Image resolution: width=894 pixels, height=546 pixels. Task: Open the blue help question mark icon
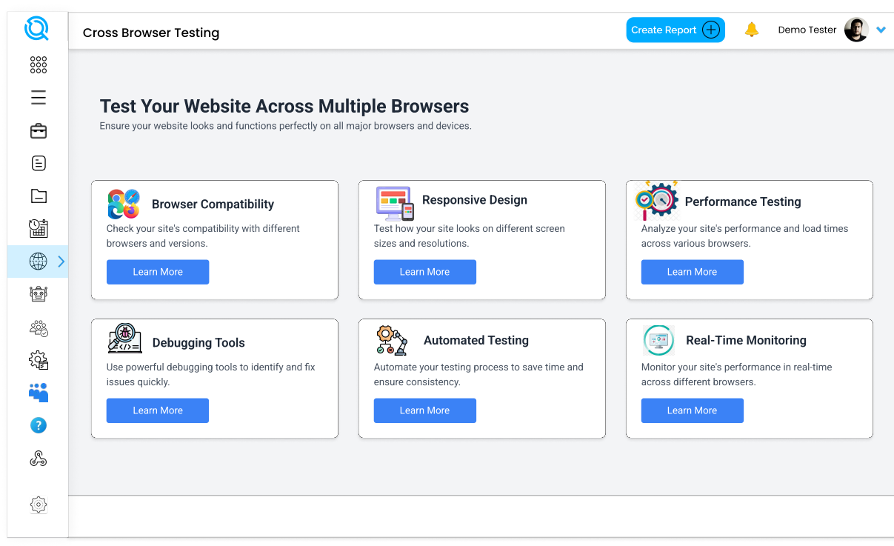click(39, 425)
